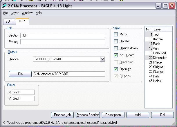Image resolution: width=177 pixels, height=127 pixels.
Task: Click the empty Prompt field
Action: 63,42
